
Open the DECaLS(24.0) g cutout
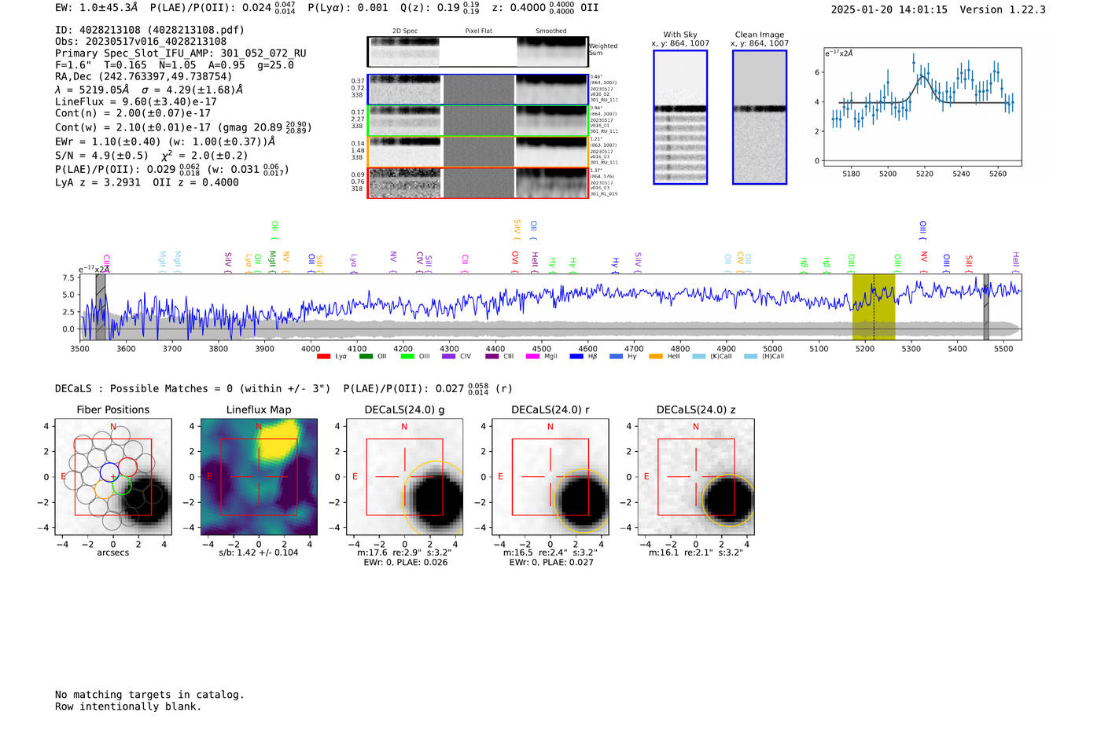pos(404,477)
